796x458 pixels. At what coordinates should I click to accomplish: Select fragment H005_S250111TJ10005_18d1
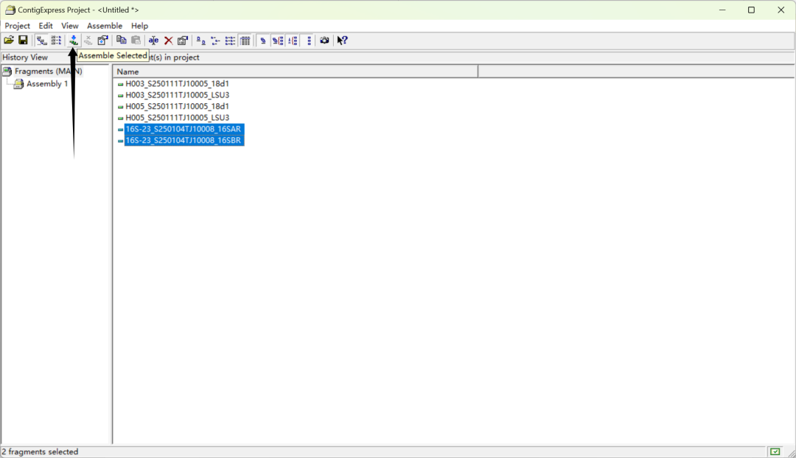[177, 106]
